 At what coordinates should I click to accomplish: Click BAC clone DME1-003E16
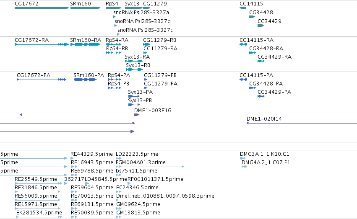tap(153, 111)
